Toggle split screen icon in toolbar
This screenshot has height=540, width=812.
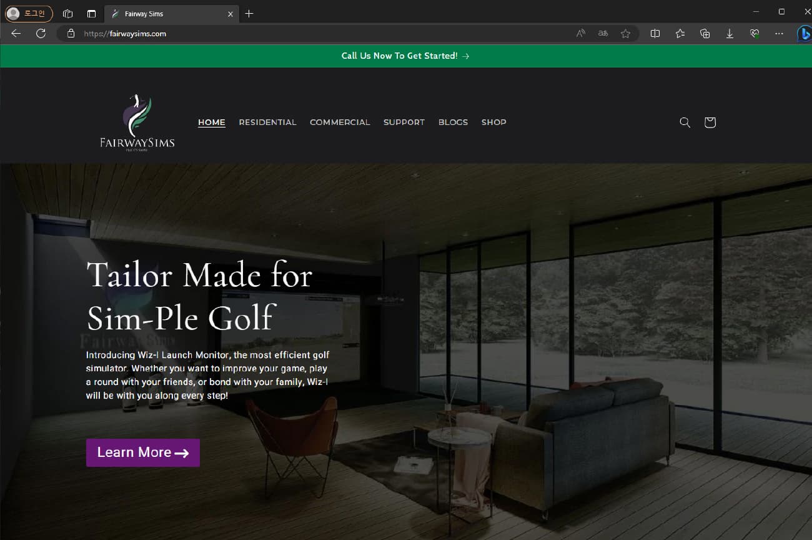pos(655,34)
